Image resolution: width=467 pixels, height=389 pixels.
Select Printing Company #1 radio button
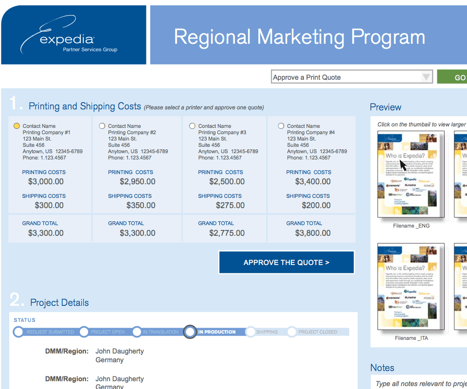pos(17,126)
